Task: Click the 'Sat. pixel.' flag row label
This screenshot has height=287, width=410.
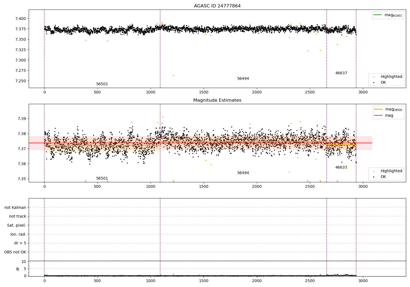Action: [17, 225]
